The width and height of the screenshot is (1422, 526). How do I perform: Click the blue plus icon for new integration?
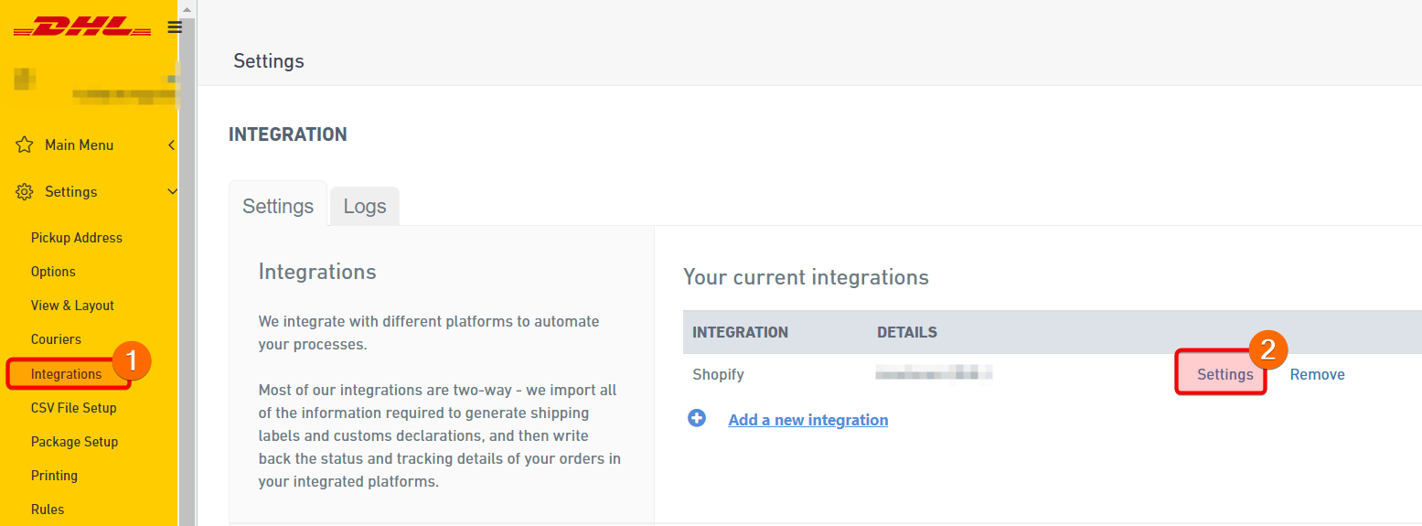point(697,419)
